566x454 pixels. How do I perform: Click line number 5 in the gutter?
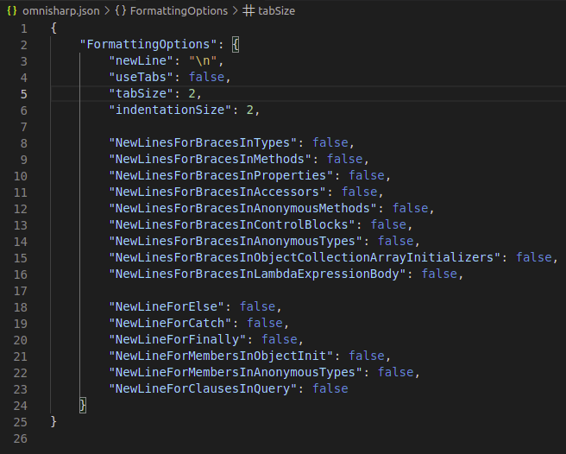click(24, 94)
